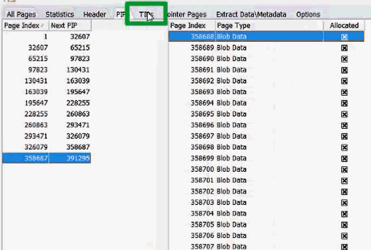Toggle Allocated checkbox for page 358704
The width and height of the screenshot is (371, 250).
344,214
